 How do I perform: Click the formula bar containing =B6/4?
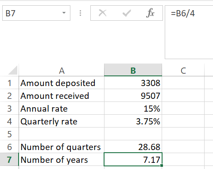pyautogui.click(x=189, y=32)
